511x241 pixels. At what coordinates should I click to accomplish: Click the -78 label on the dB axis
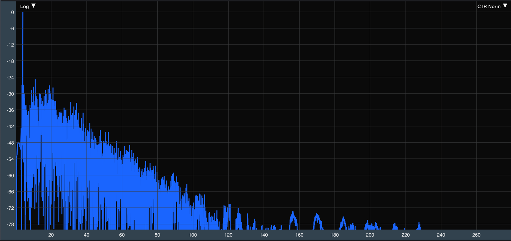point(11,224)
